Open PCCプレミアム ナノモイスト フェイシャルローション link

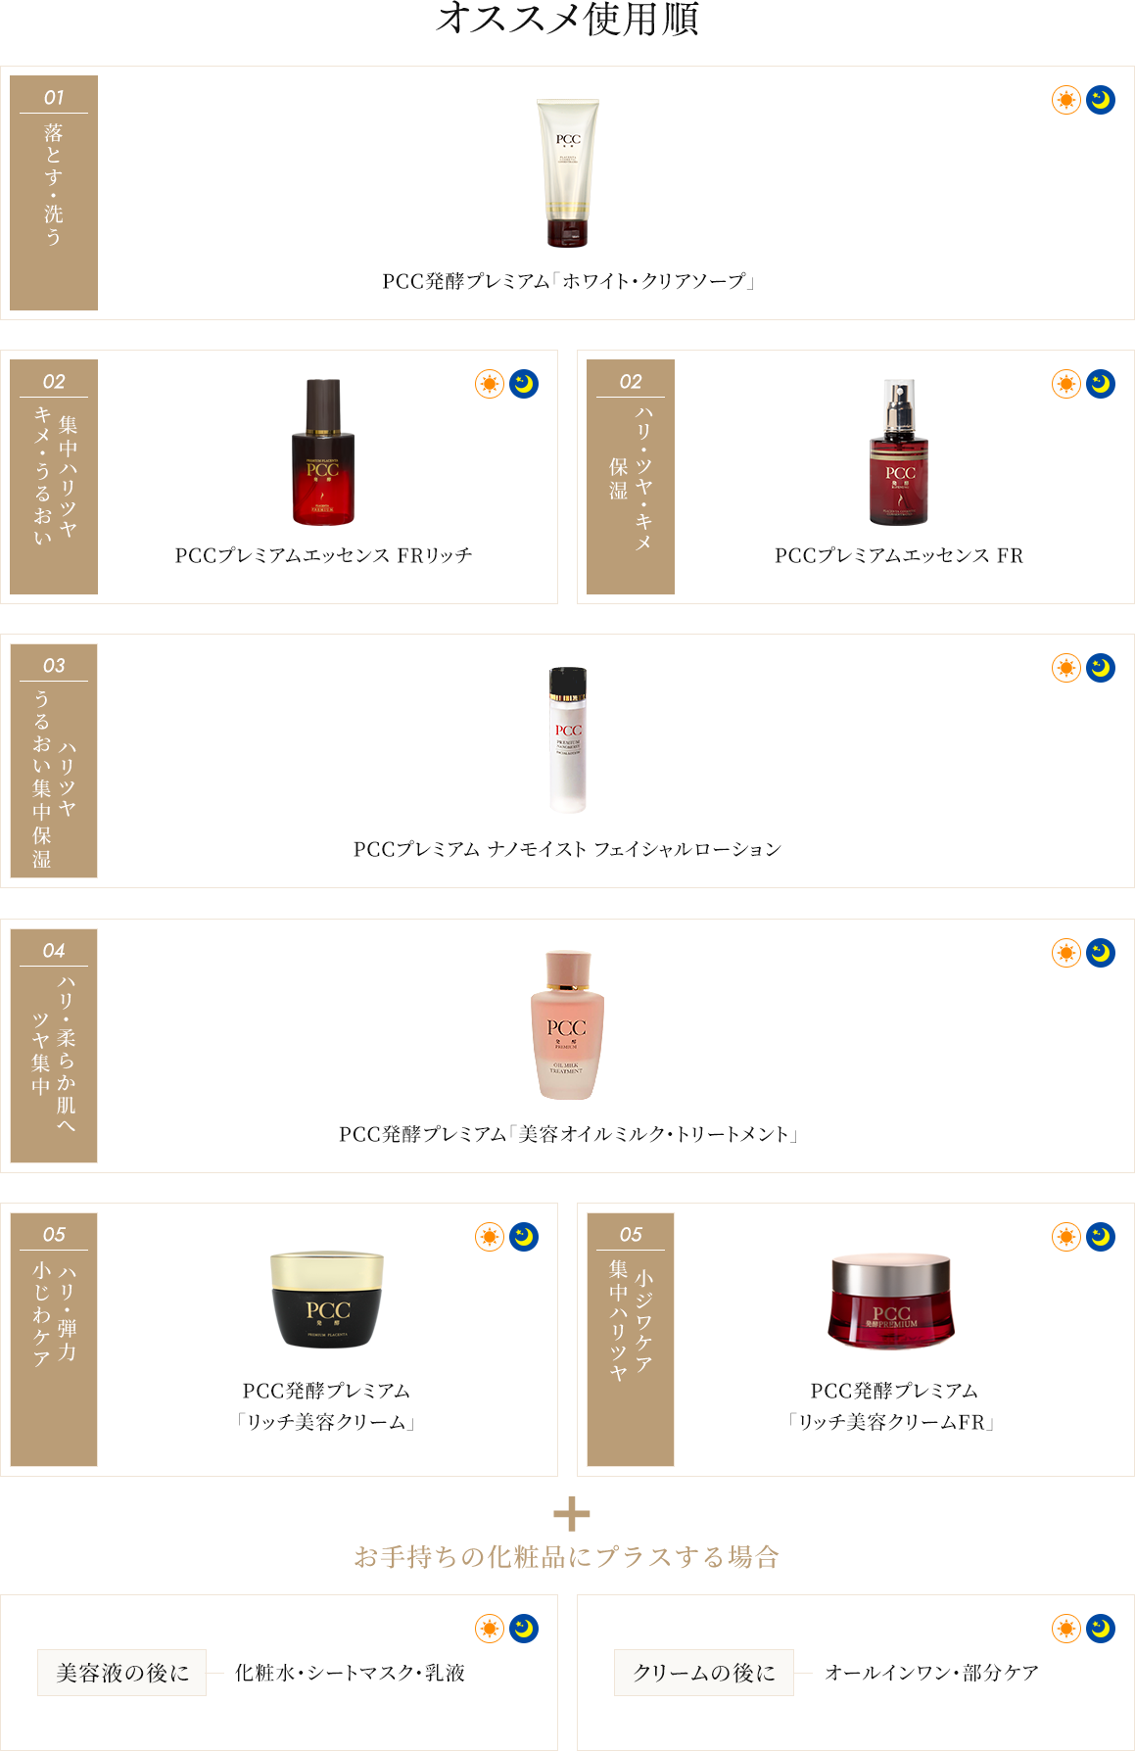[x=568, y=849]
